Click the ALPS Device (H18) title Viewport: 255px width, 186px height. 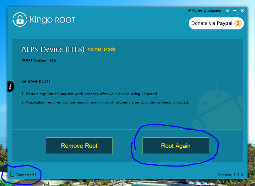click(53, 49)
